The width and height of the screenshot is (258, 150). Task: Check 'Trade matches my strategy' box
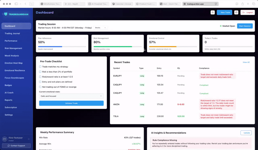pos(40,67)
